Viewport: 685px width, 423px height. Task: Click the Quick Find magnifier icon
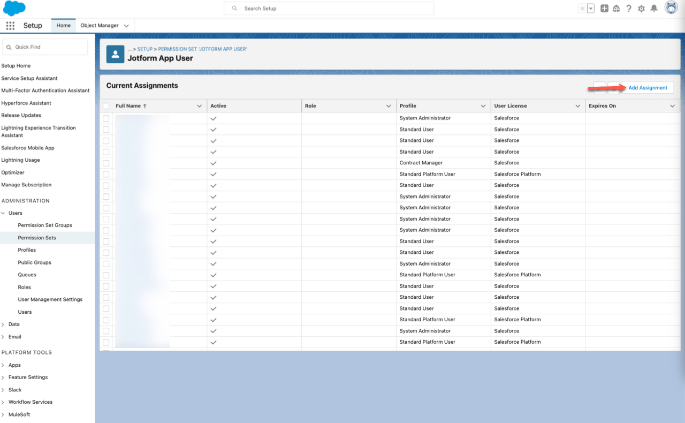tap(9, 47)
